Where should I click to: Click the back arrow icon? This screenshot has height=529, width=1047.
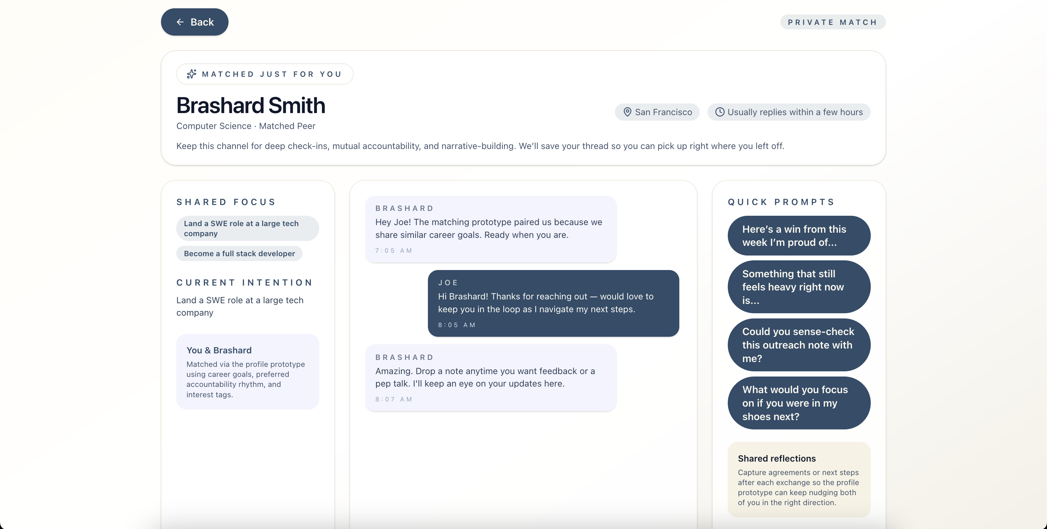[x=180, y=22]
